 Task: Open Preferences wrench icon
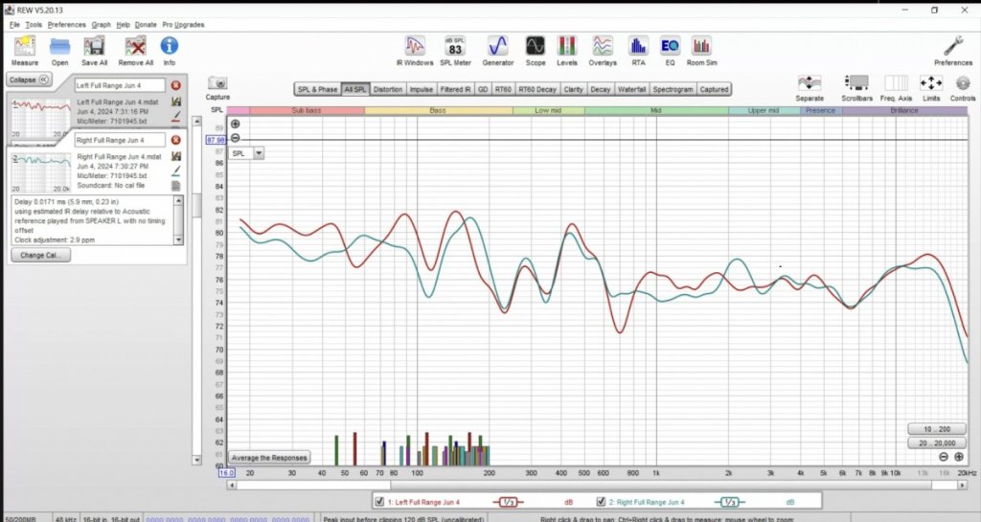953,51
